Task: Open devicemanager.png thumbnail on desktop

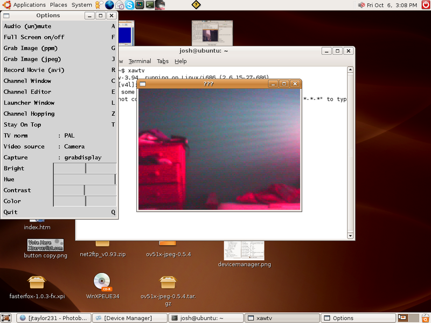Action: pos(244,251)
